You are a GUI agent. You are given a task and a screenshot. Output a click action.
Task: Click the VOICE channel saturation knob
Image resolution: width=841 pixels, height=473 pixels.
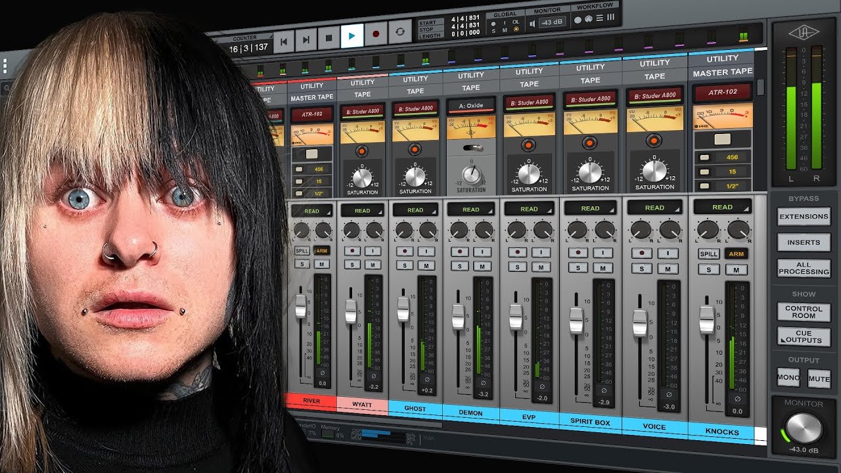tap(654, 171)
